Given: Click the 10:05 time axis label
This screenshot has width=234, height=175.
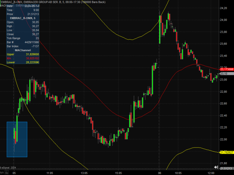Looking at the screenshot, I should click(178, 173).
